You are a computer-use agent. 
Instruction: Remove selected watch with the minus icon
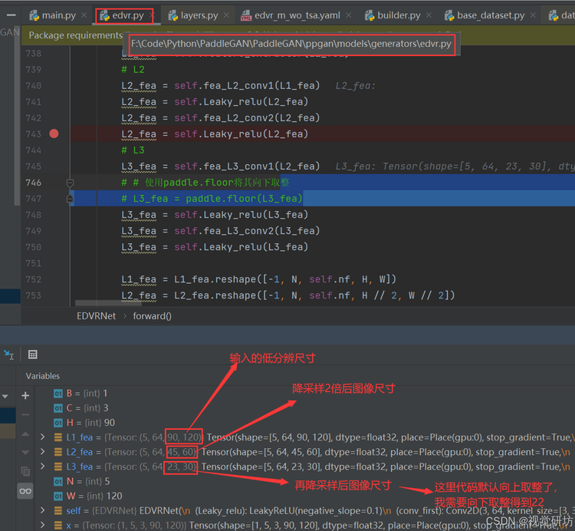(25, 414)
